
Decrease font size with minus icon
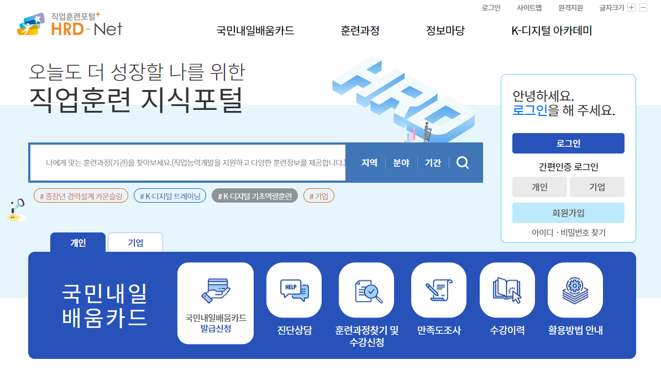(x=643, y=8)
